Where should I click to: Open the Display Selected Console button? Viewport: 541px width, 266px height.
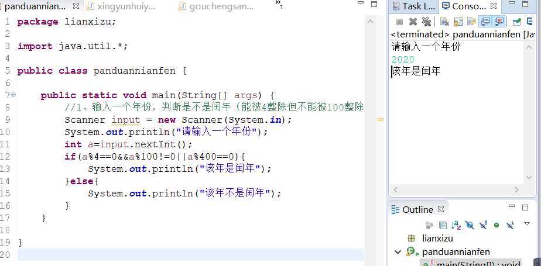(530, 22)
